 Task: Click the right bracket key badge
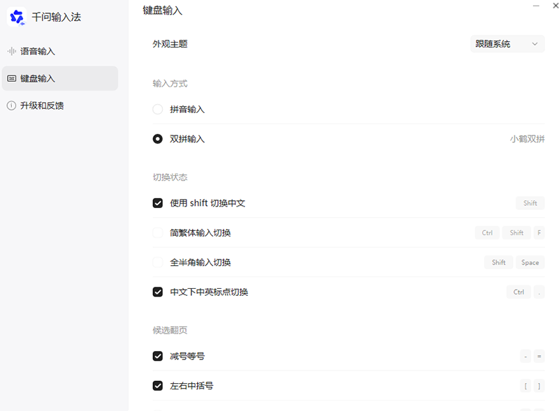[x=539, y=385]
